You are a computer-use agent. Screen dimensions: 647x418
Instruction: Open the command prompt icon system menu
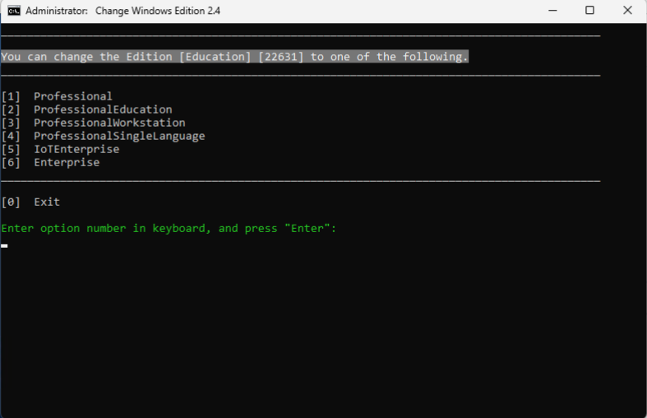pos(14,11)
